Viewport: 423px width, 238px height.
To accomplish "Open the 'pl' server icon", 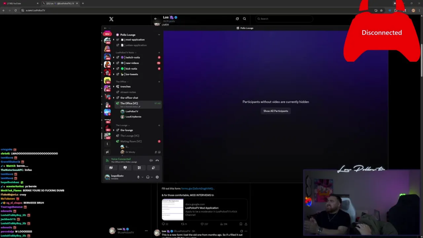I will pyautogui.click(x=107, y=152).
